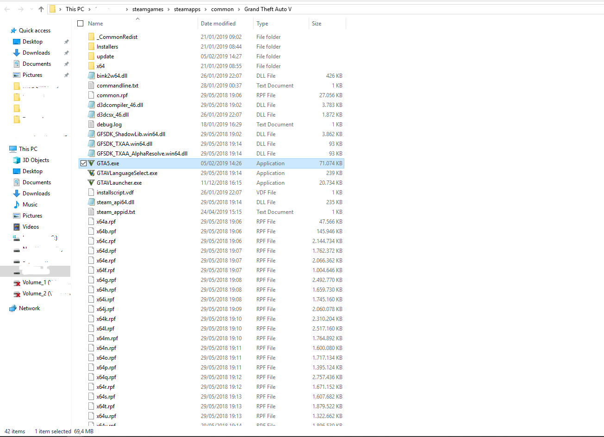Click the 42 items count in status bar
The height and width of the screenshot is (437, 604).
tap(15, 431)
